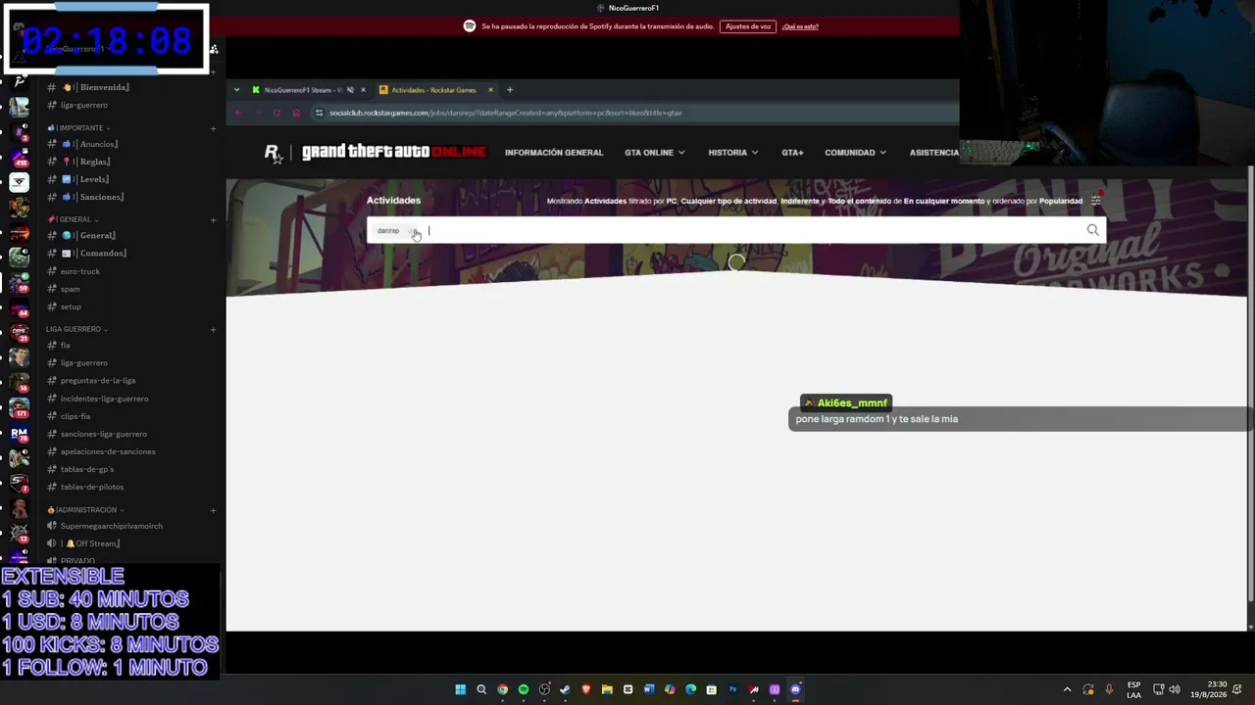1255x705 pixels.
Task: Expand the Historia dropdown menu
Action: coord(733,153)
